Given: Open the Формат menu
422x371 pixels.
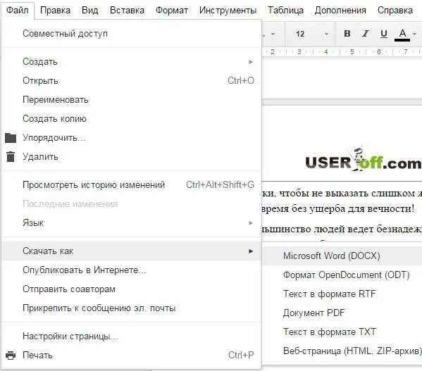Looking at the screenshot, I should [x=172, y=11].
